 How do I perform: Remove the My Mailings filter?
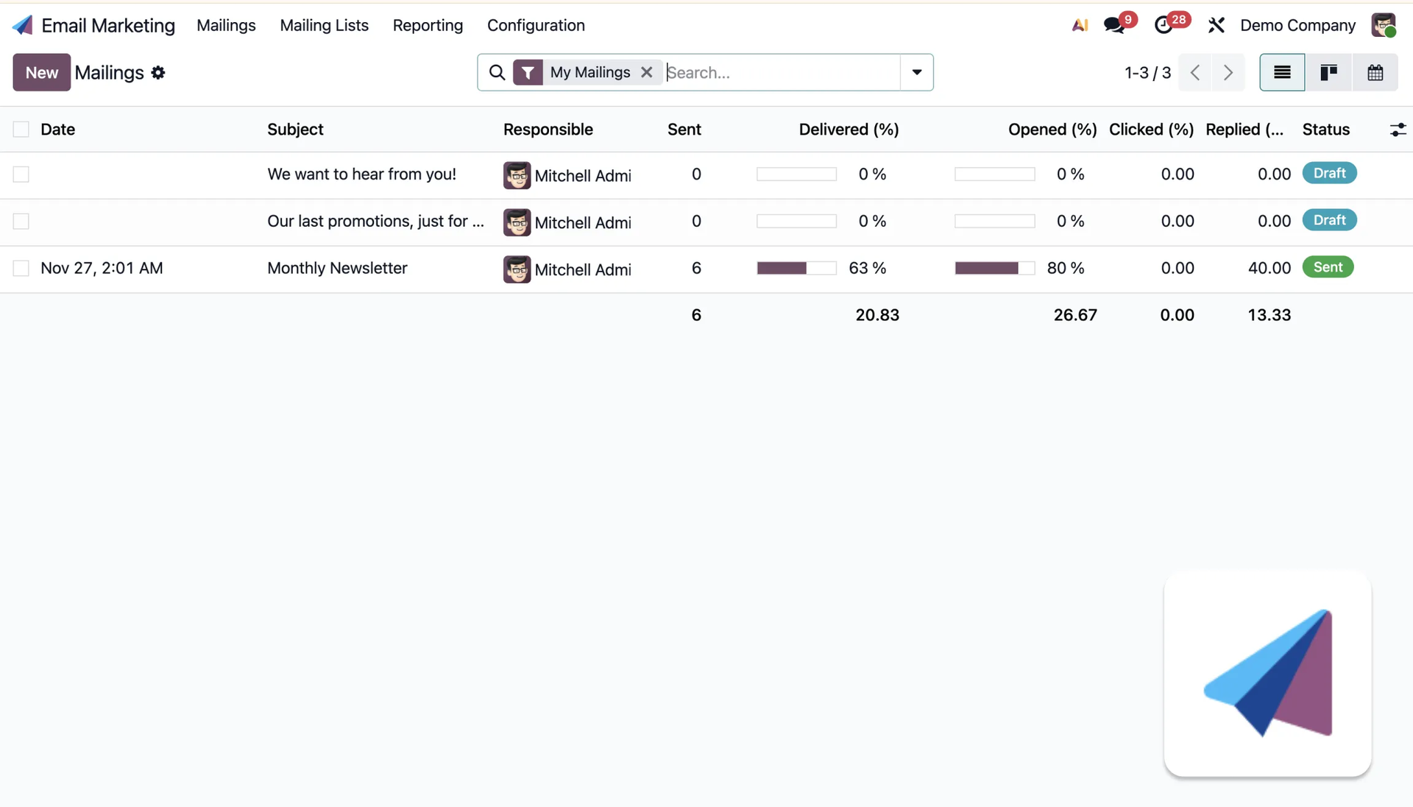coord(646,72)
